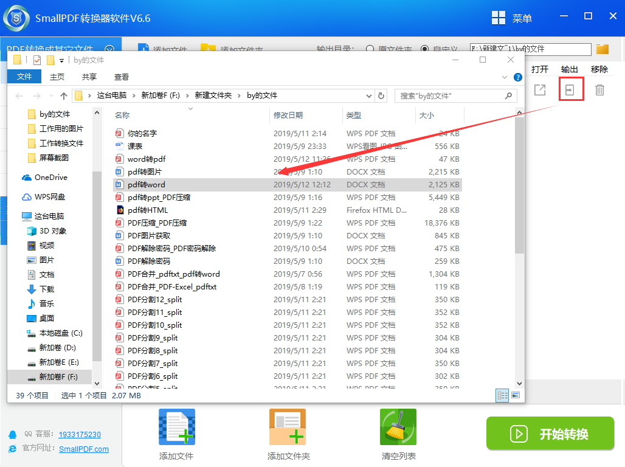625x467 pixels.
Task: Sort files by the 大小 column header
Action: pyautogui.click(x=440, y=116)
